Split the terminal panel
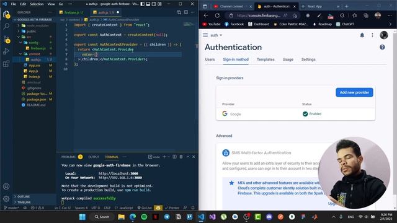The width and height of the screenshot is (397, 223). pos(175,157)
